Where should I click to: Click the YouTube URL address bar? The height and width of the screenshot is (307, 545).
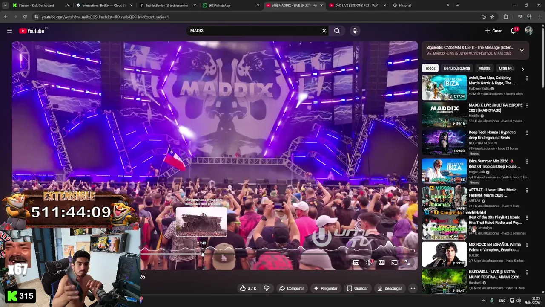(x=255, y=17)
